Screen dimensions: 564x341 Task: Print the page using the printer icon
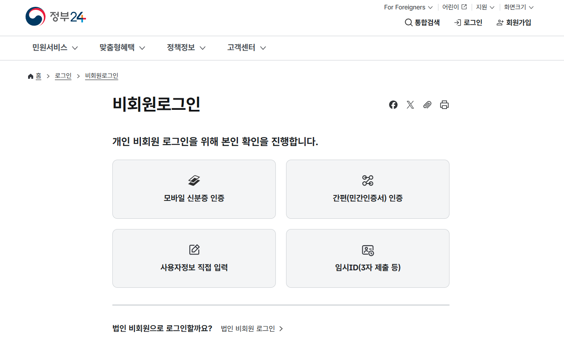pos(444,105)
